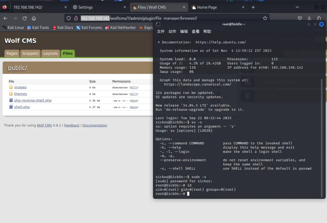The width and height of the screenshot is (327, 223).
Task: Switch to the Settings browser tab
Action: pos(100,7)
